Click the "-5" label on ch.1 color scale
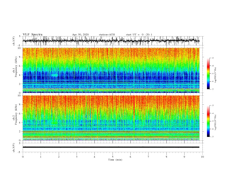 212,74
